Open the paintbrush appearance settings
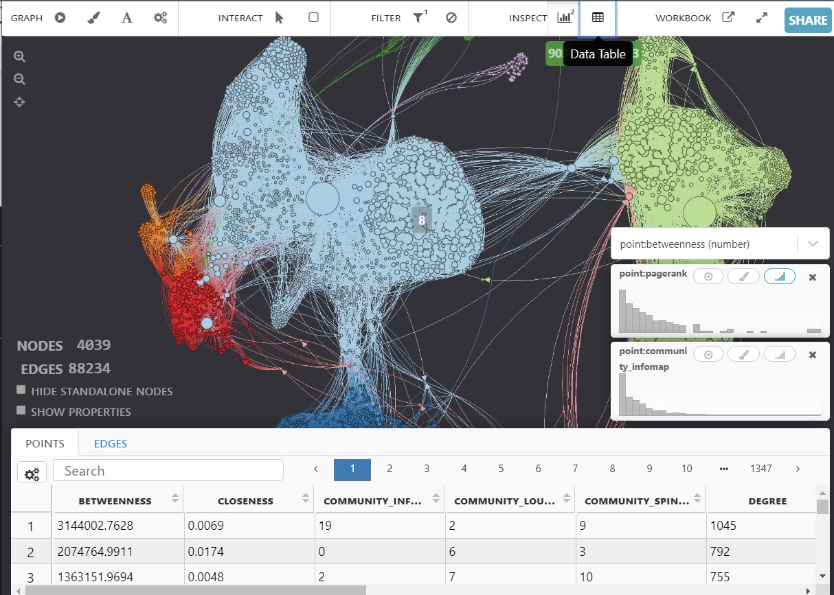The height and width of the screenshot is (595, 834). (x=94, y=18)
